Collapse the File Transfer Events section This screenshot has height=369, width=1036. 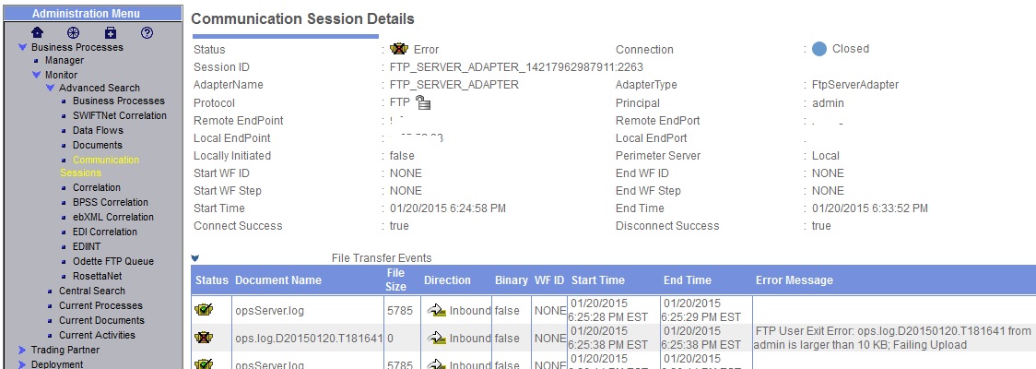pyautogui.click(x=194, y=258)
